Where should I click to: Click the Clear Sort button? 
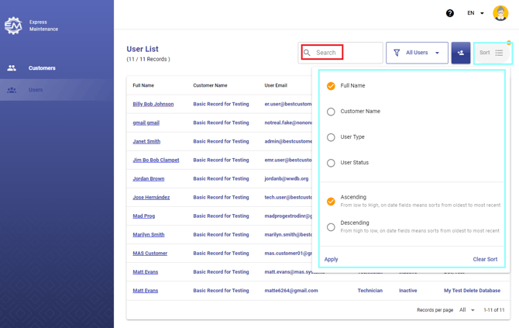pos(485,260)
